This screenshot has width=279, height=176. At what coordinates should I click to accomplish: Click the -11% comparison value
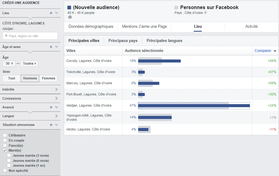272,129
